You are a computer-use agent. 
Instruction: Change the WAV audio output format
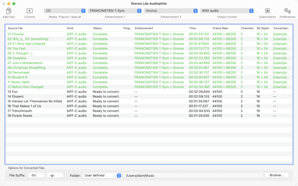227,11
